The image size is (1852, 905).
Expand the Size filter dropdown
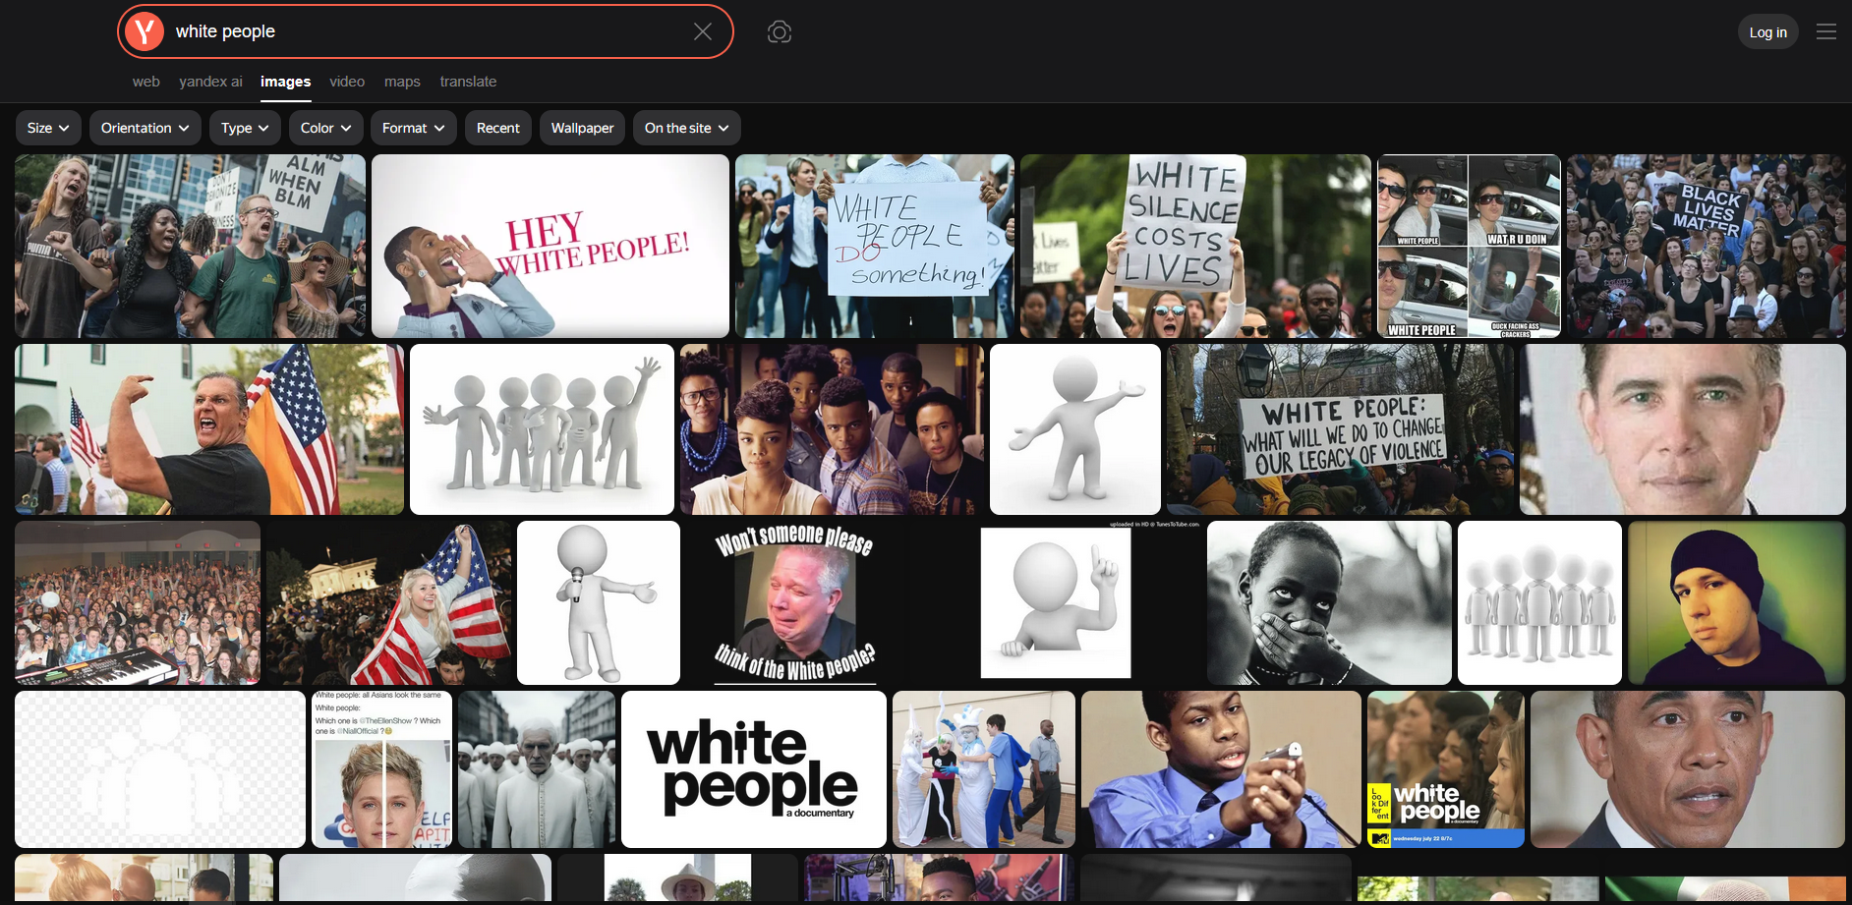[48, 128]
